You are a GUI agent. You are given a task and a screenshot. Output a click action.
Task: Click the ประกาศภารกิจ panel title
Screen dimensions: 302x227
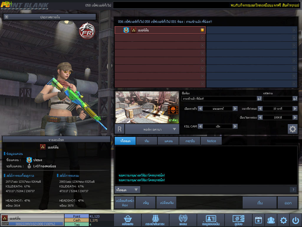[x=50, y=17]
